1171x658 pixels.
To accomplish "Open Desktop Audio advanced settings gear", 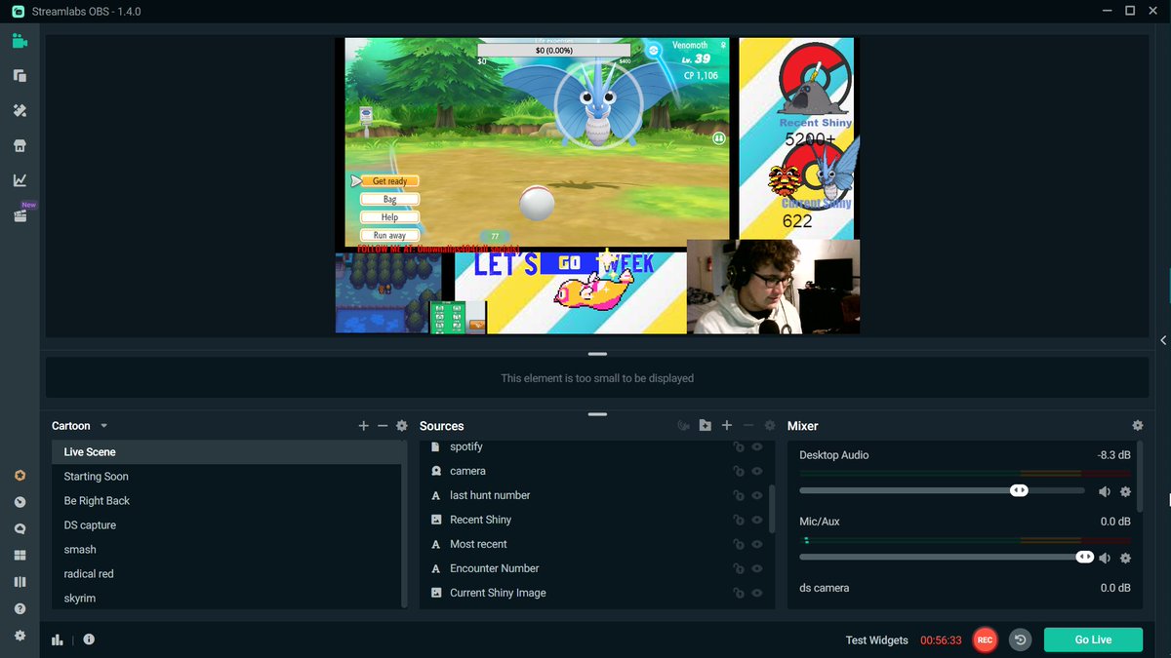I will [x=1124, y=490].
